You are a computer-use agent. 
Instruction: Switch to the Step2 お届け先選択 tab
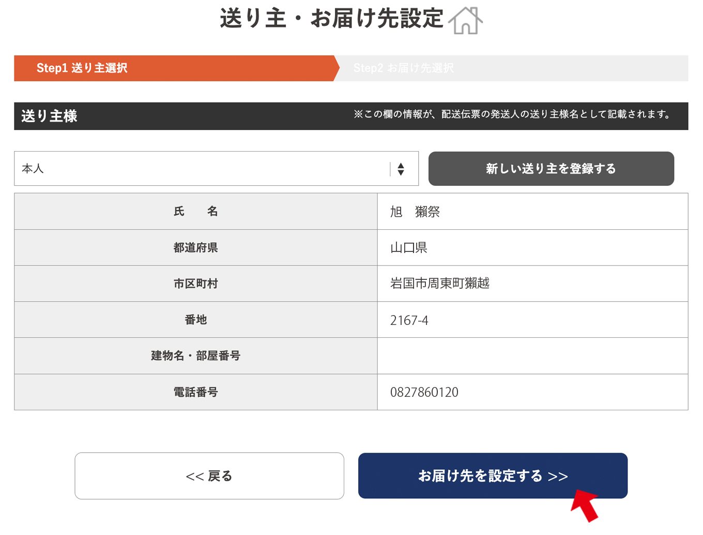(x=404, y=68)
